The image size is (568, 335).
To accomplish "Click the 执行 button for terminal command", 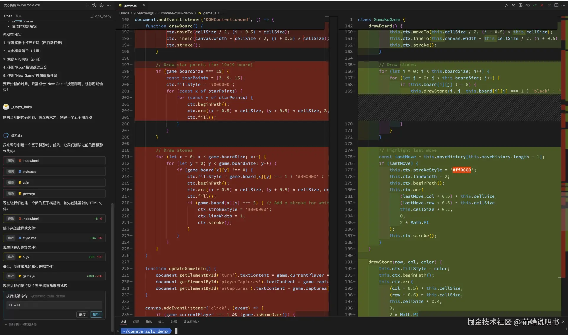I will [96, 315].
